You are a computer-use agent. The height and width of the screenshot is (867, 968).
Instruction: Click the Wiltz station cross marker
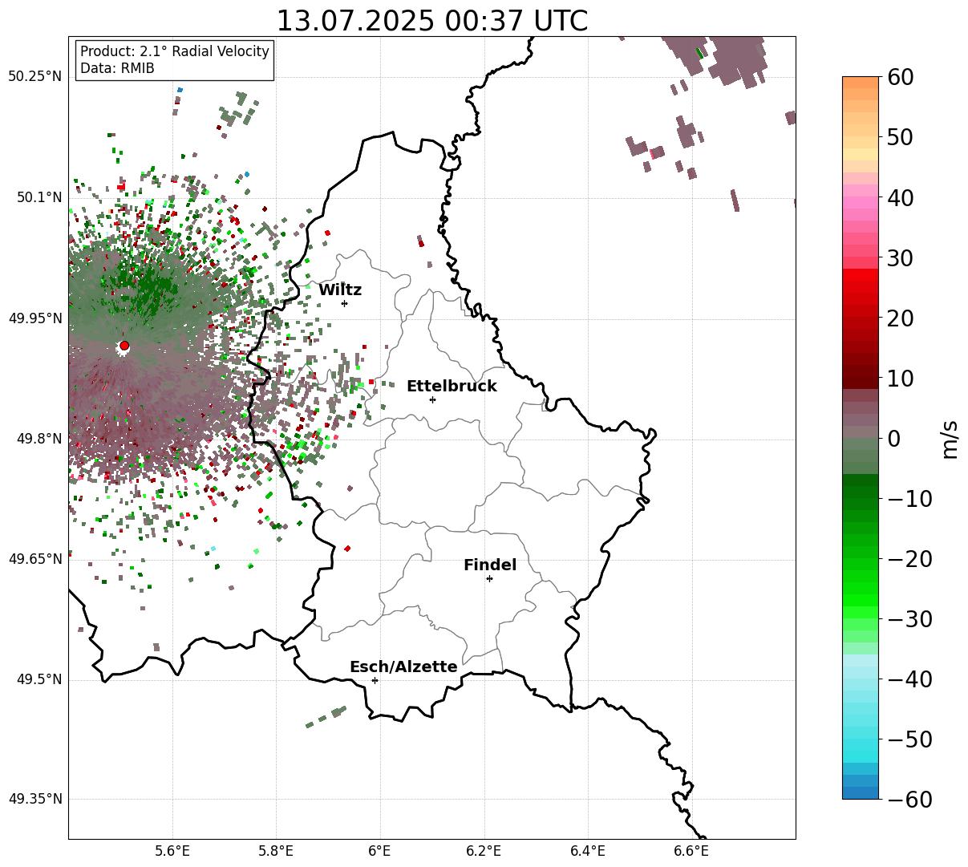(344, 303)
